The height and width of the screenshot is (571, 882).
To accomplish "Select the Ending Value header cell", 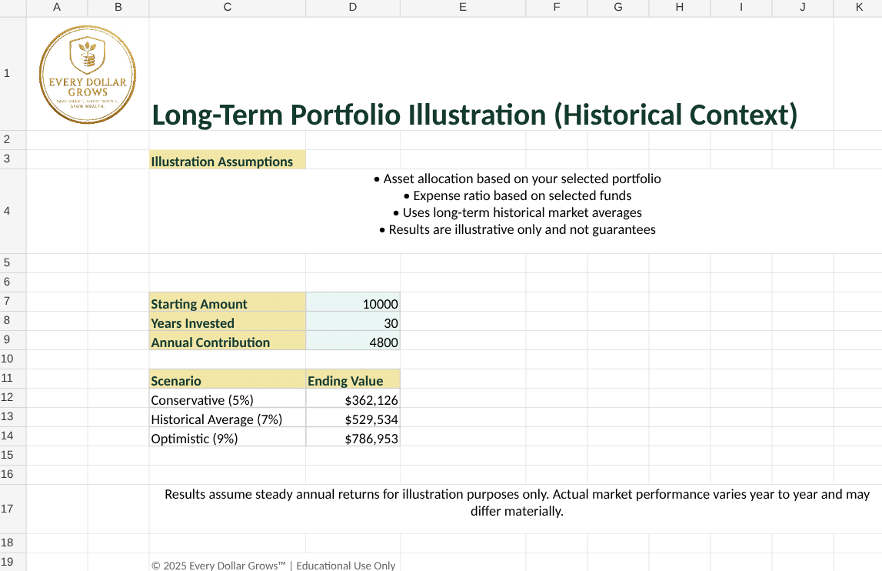I will pyautogui.click(x=353, y=379).
